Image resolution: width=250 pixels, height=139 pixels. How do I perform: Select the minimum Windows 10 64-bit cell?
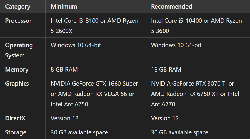click(x=76, y=45)
